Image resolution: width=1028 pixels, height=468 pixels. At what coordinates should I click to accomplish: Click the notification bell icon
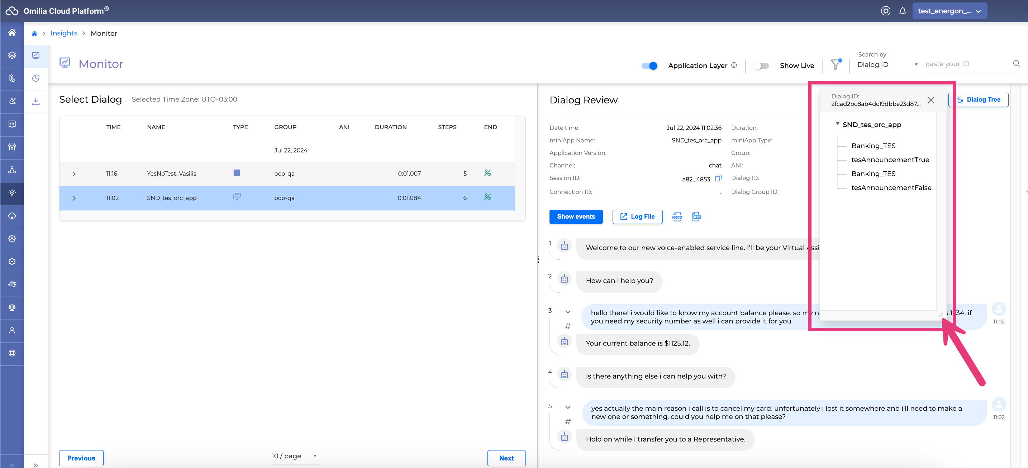click(x=902, y=11)
